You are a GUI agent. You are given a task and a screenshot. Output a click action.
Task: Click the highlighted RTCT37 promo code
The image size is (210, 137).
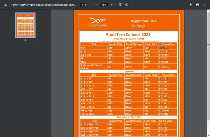(x=163, y=48)
